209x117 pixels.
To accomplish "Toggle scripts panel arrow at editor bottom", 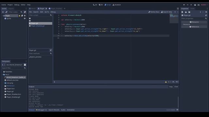I will 55,82.
